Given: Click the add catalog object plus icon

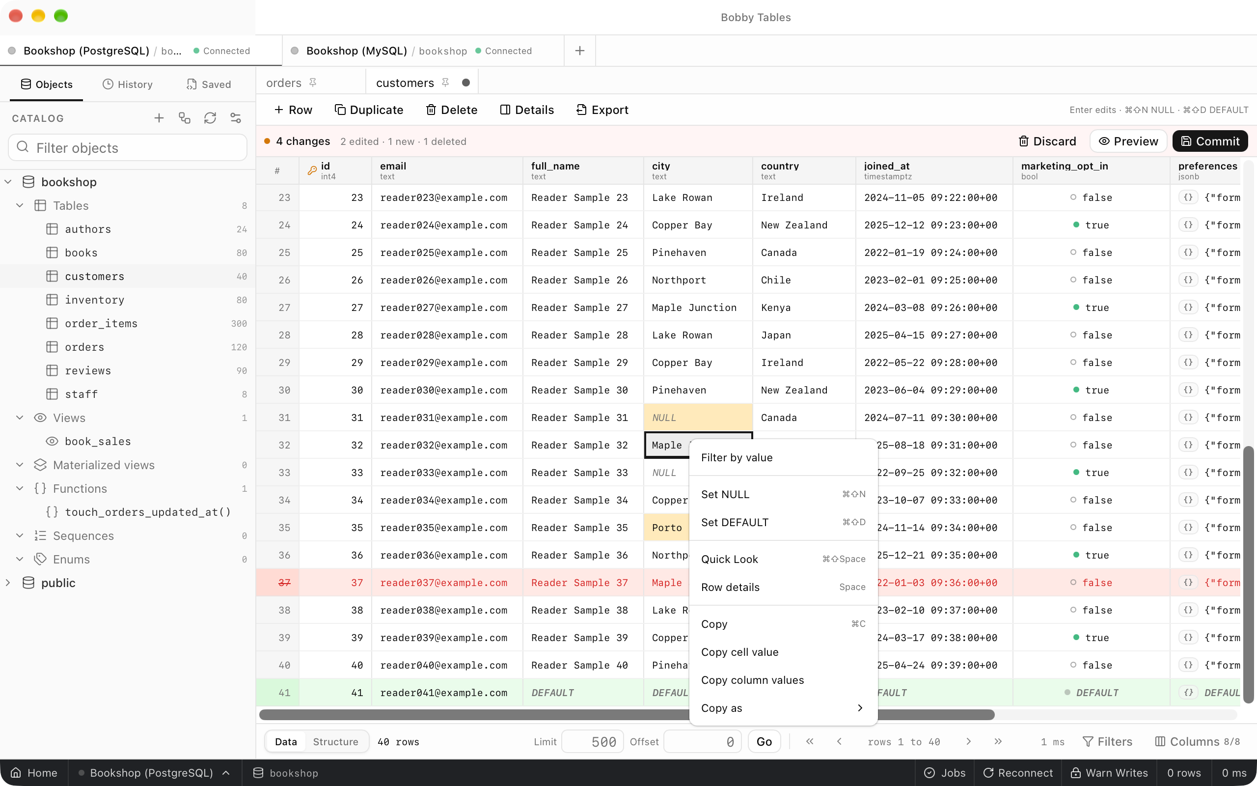Looking at the screenshot, I should pyautogui.click(x=159, y=118).
